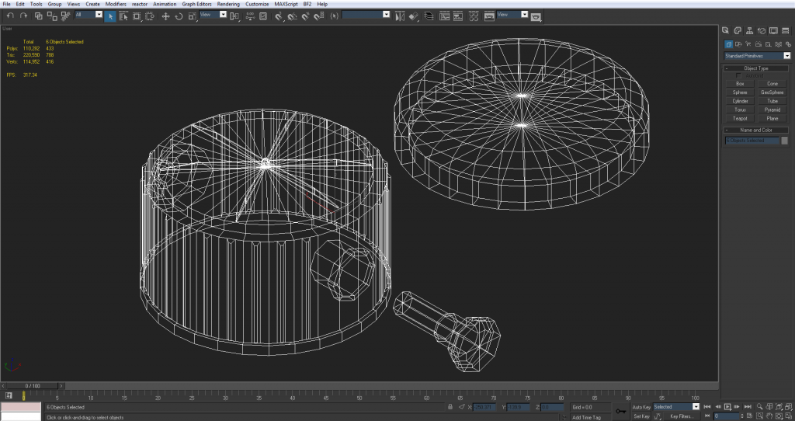795x421 pixels.
Task: Switch to the Lights creation category
Action: (x=748, y=44)
